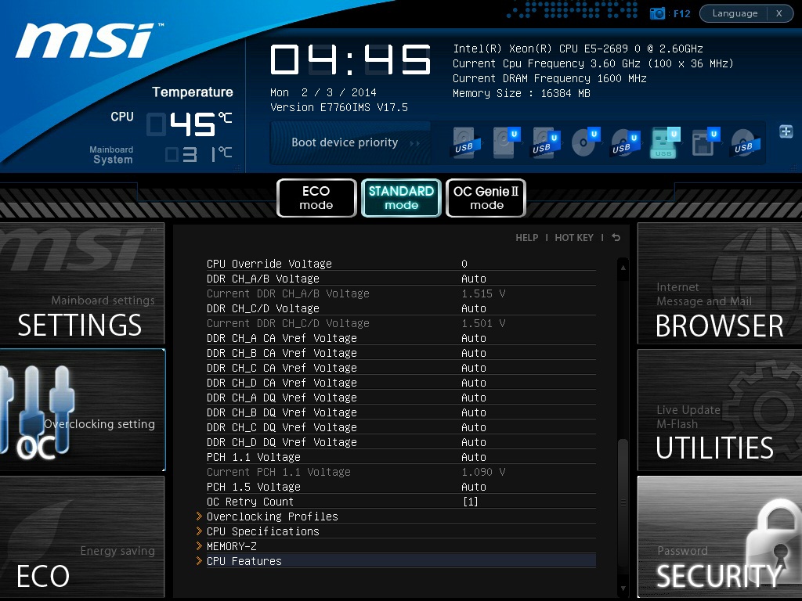The image size is (802, 601).
Task: Open HELP in the settings panel
Action: (527, 238)
